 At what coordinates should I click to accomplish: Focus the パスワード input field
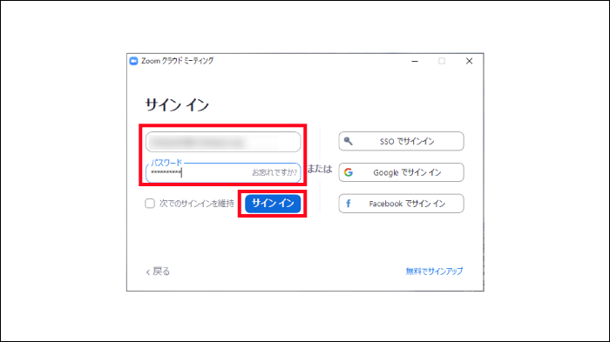(223, 172)
